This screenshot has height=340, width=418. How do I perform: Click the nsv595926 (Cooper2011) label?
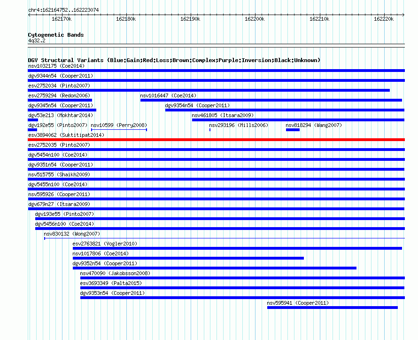click(x=59, y=194)
